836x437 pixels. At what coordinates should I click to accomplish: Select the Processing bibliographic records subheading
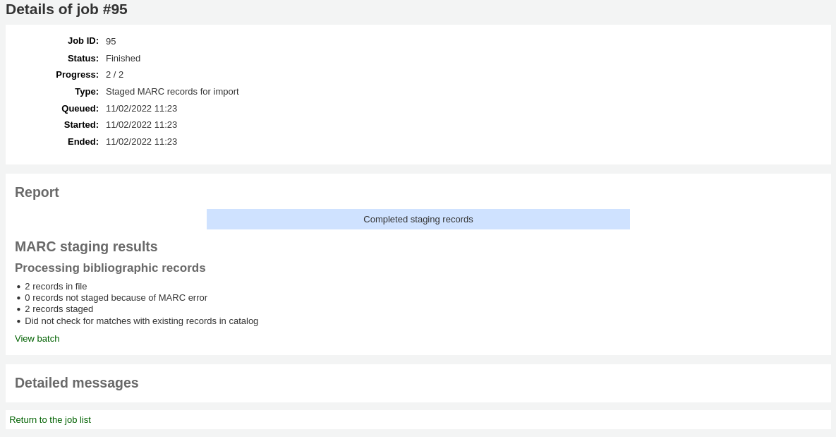pyautogui.click(x=110, y=268)
